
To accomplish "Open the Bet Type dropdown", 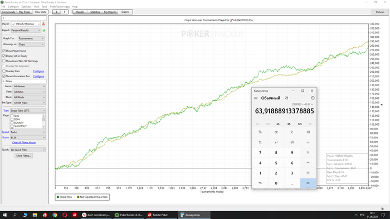I will 29,103.
